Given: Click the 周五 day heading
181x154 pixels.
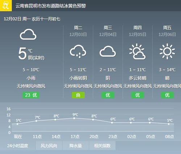Looking at the screenshot, I should (167, 28).
